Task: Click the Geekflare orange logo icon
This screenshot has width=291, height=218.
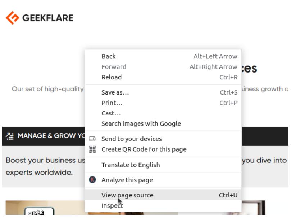Action: [x=13, y=18]
